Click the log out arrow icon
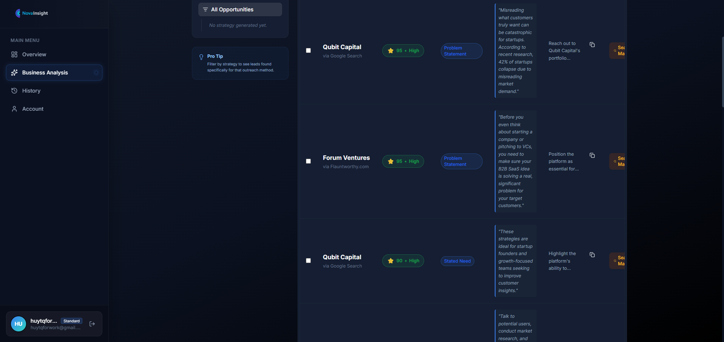 92,324
